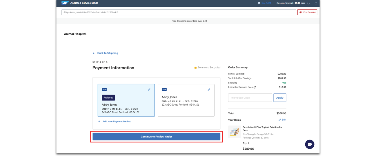Apply the promotion code
Image resolution: width=376 pixels, height=156 pixels.
[x=280, y=98]
